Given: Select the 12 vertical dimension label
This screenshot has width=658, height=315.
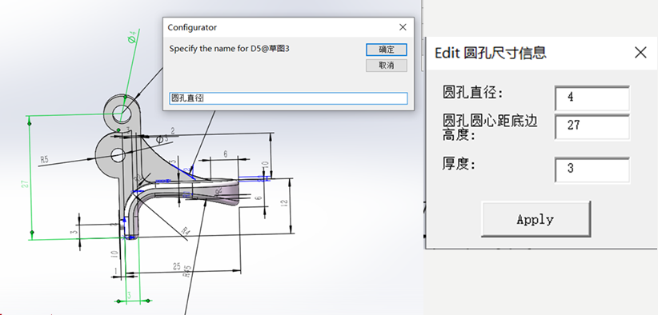Looking at the screenshot, I should pyautogui.click(x=284, y=204).
